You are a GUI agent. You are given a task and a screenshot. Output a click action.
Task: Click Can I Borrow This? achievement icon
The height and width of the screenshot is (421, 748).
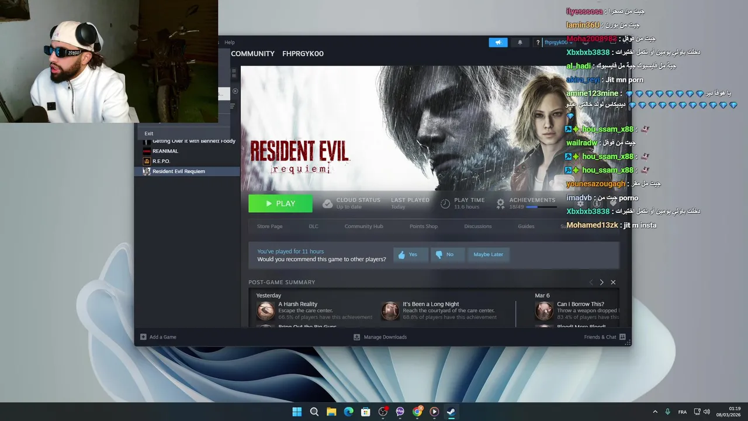[544, 311]
